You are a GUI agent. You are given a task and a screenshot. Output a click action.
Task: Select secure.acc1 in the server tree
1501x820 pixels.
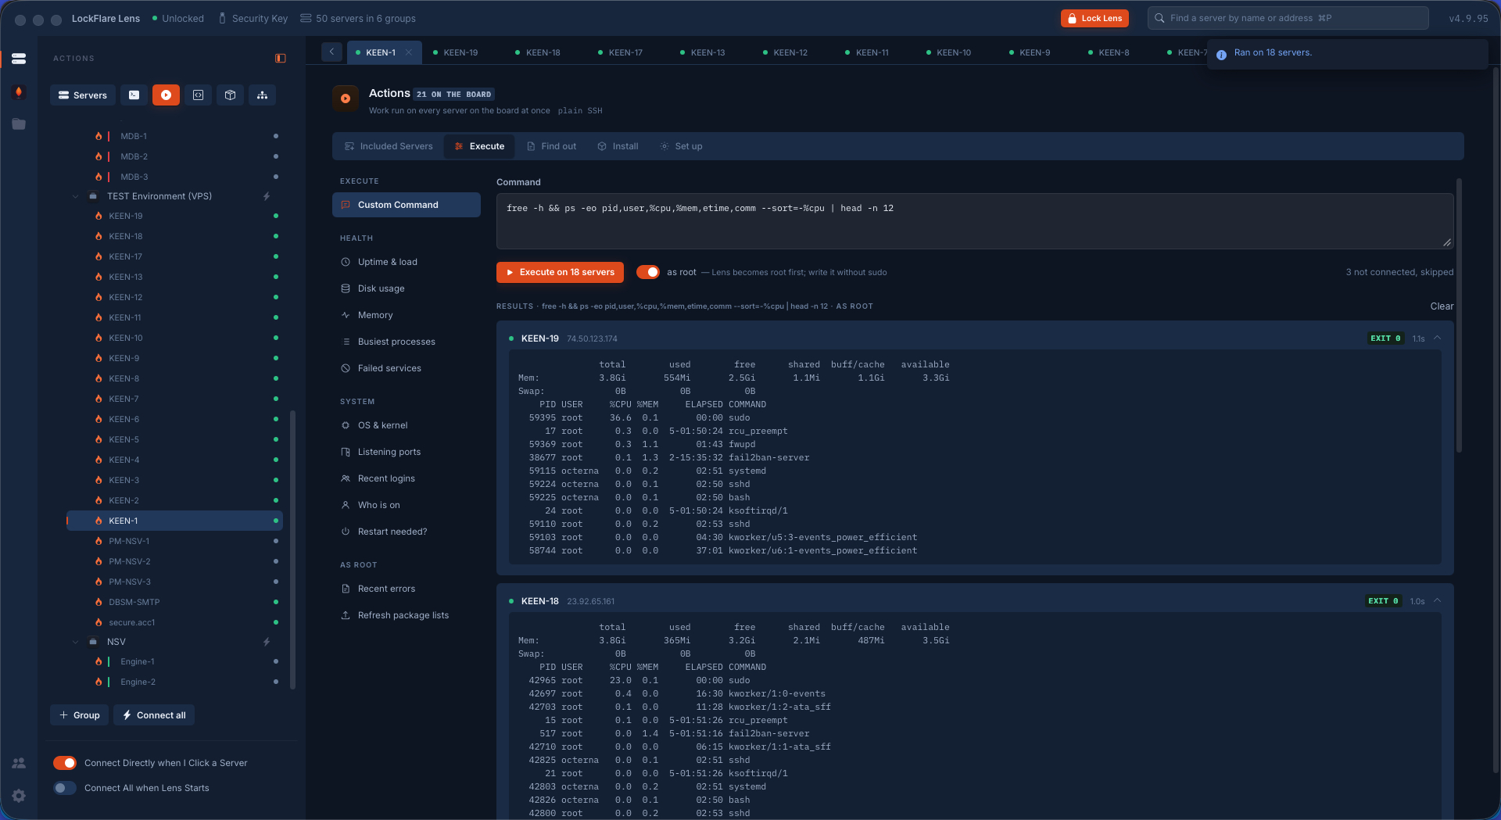tap(175, 622)
